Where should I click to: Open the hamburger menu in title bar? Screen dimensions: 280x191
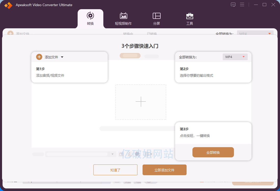coord(242,5)
